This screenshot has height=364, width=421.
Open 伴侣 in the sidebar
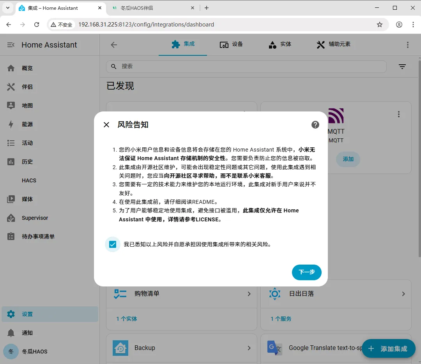tap(50, 87)
